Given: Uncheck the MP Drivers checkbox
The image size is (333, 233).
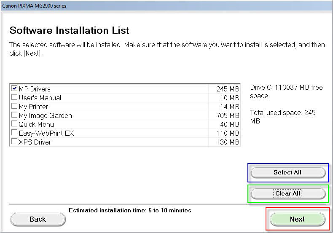Looking at the screenshot, I should tap(14, 88).
